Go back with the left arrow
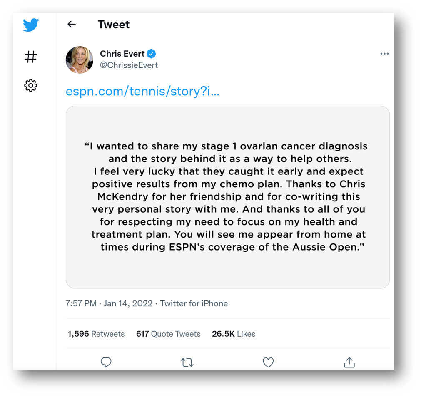Image resolution: width=421 pixels, height=397 pixels. pos(72,25)
